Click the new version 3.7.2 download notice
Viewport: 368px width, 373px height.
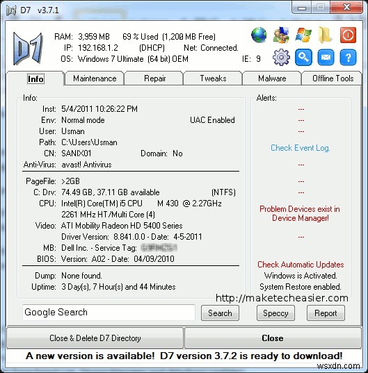(184, 356)
